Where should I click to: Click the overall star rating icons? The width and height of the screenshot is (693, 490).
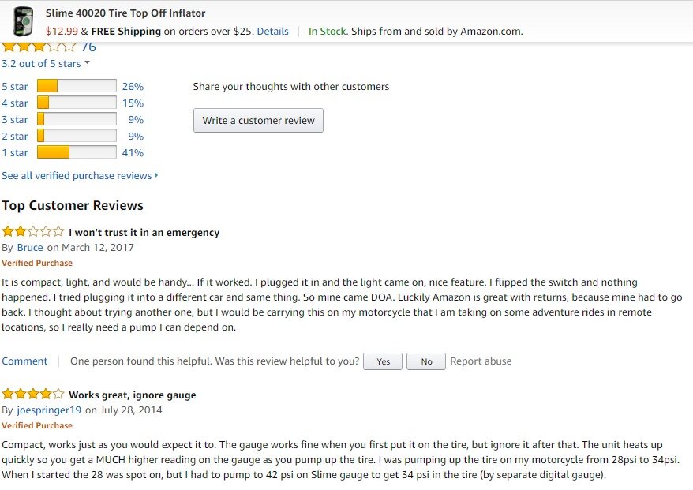(x=39, y=47)
